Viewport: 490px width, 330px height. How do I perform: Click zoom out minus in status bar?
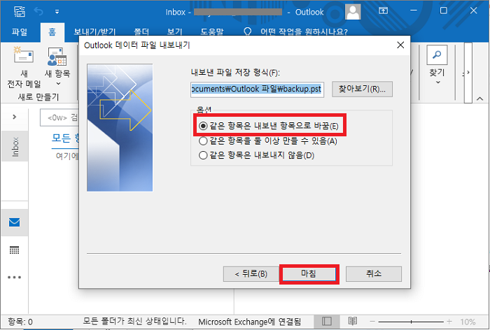click(372, 321)
